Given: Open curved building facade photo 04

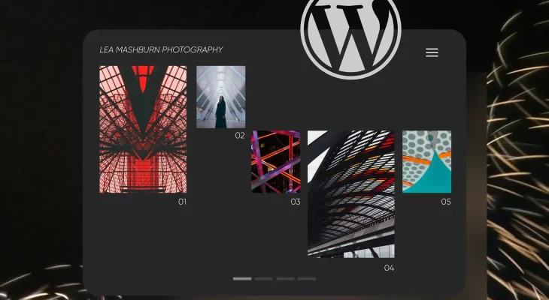Looking at the screenshot, I should click(x=351, y=194).
